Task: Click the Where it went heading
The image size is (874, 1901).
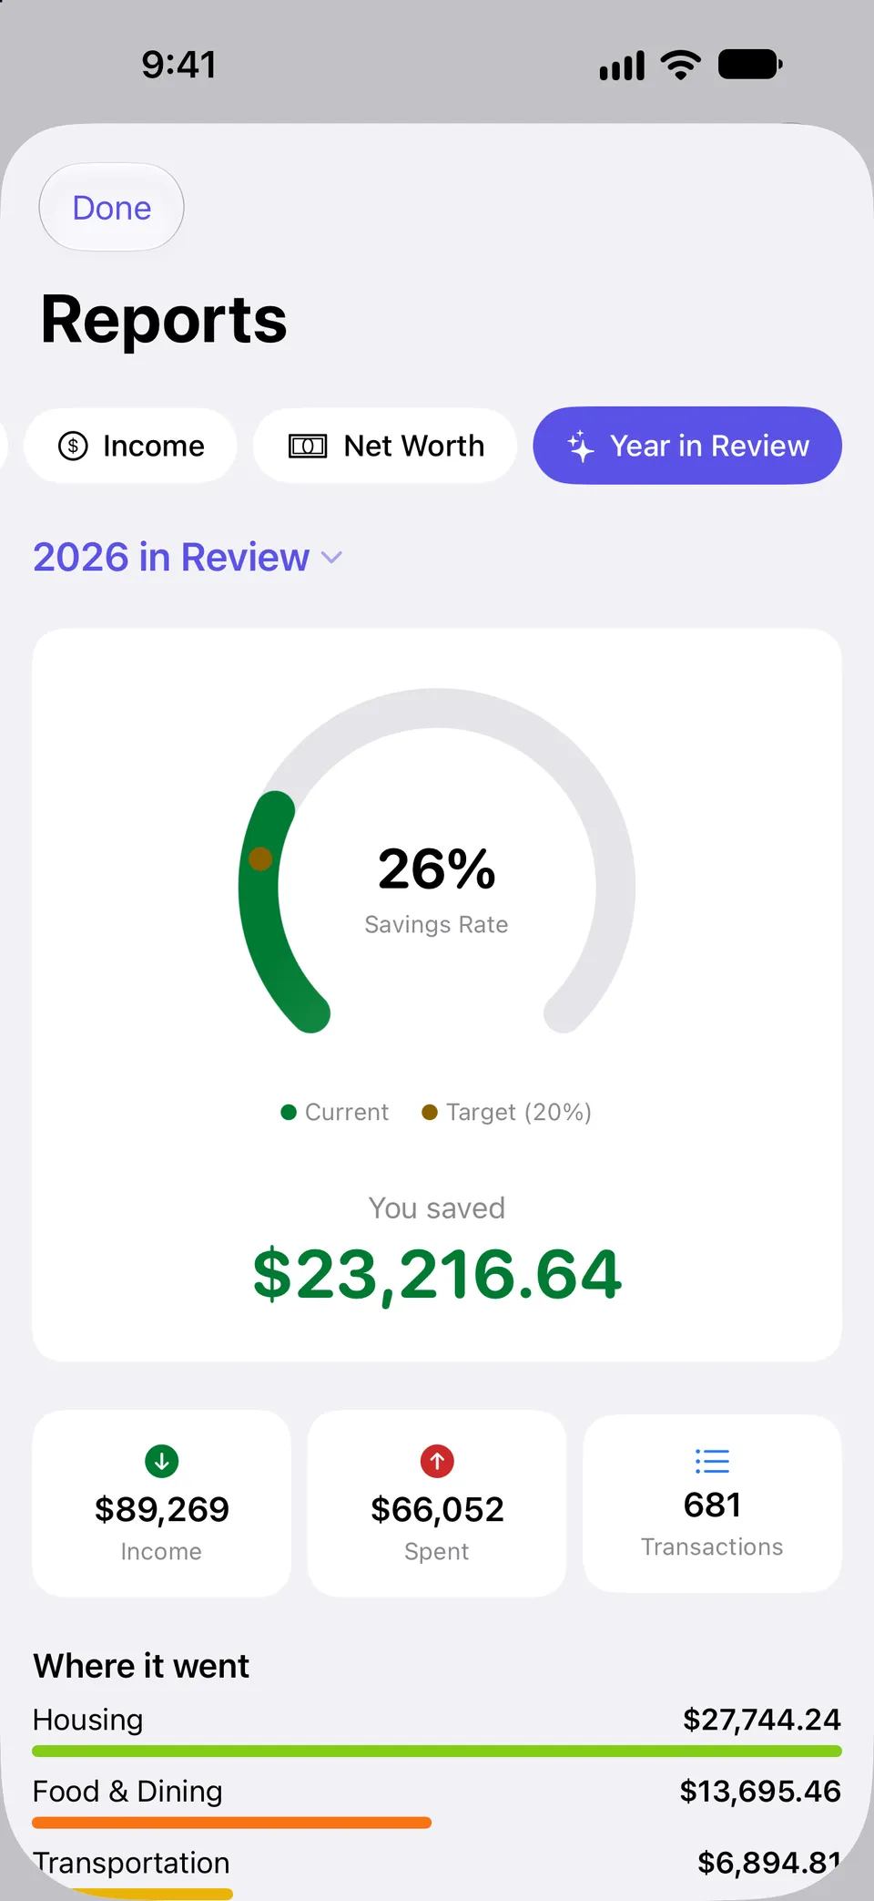Action: (141, 1666)
